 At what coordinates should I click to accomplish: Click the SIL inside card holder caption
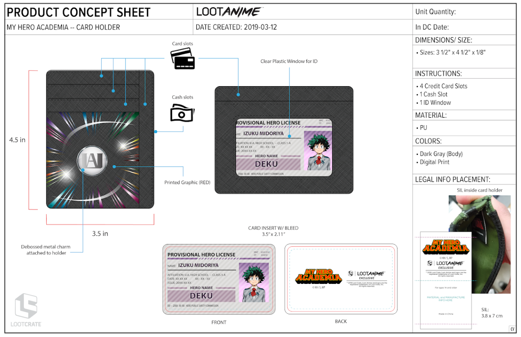(480, 190)
